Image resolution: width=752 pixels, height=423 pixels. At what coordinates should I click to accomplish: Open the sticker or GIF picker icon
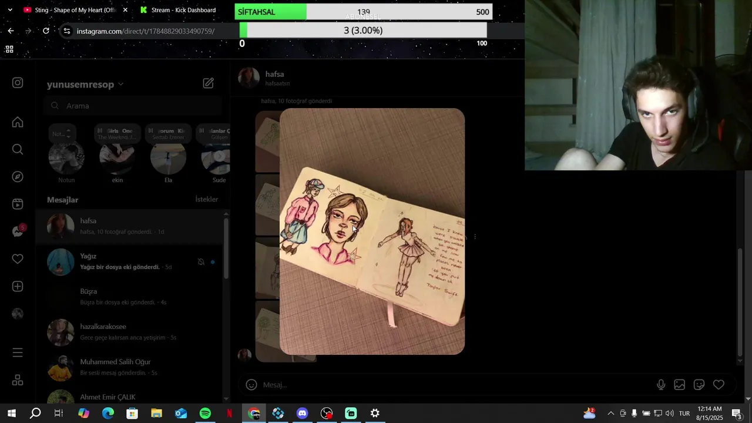point(699,385)
